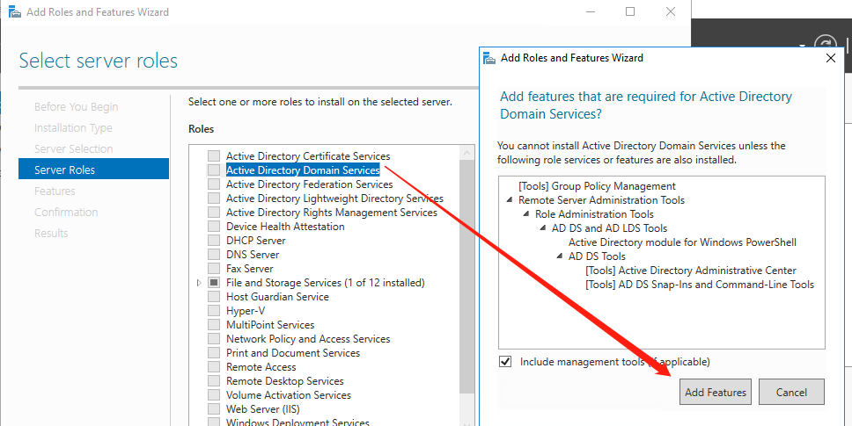This screenshot has width=852, height=426.
Task: Select AD DS Snap-Ins and Command-Line Tools
Action: coord(700,285)
